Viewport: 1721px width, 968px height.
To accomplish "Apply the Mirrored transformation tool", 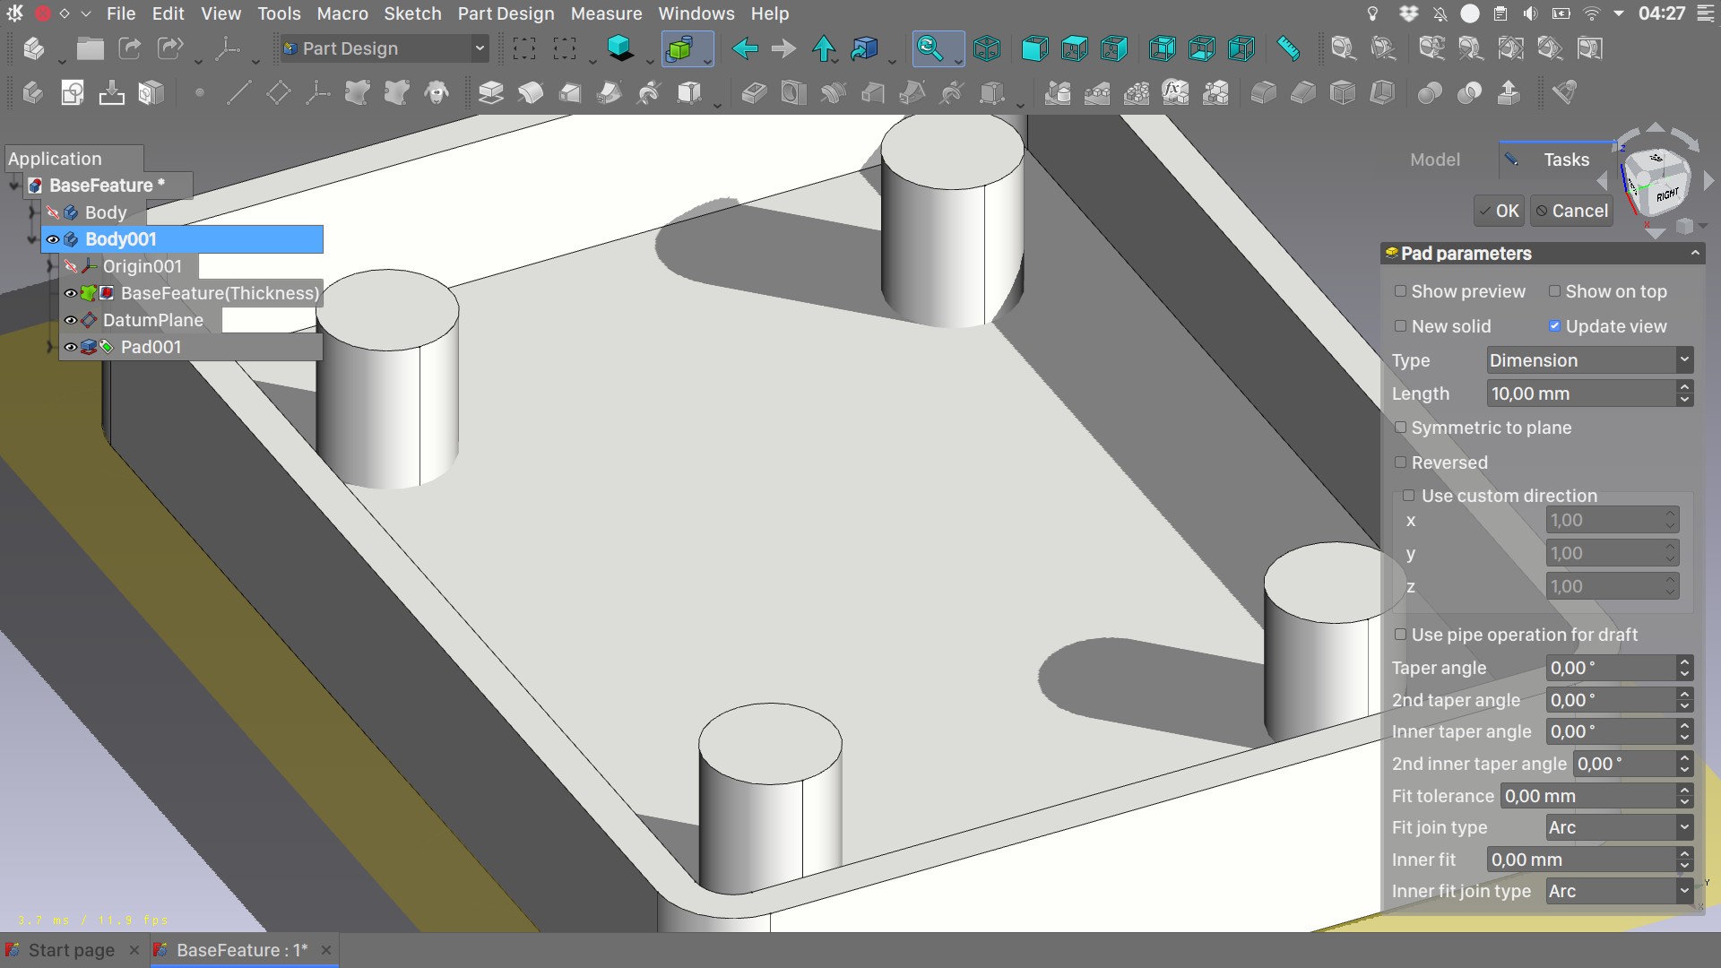I will coord(1058,92).
